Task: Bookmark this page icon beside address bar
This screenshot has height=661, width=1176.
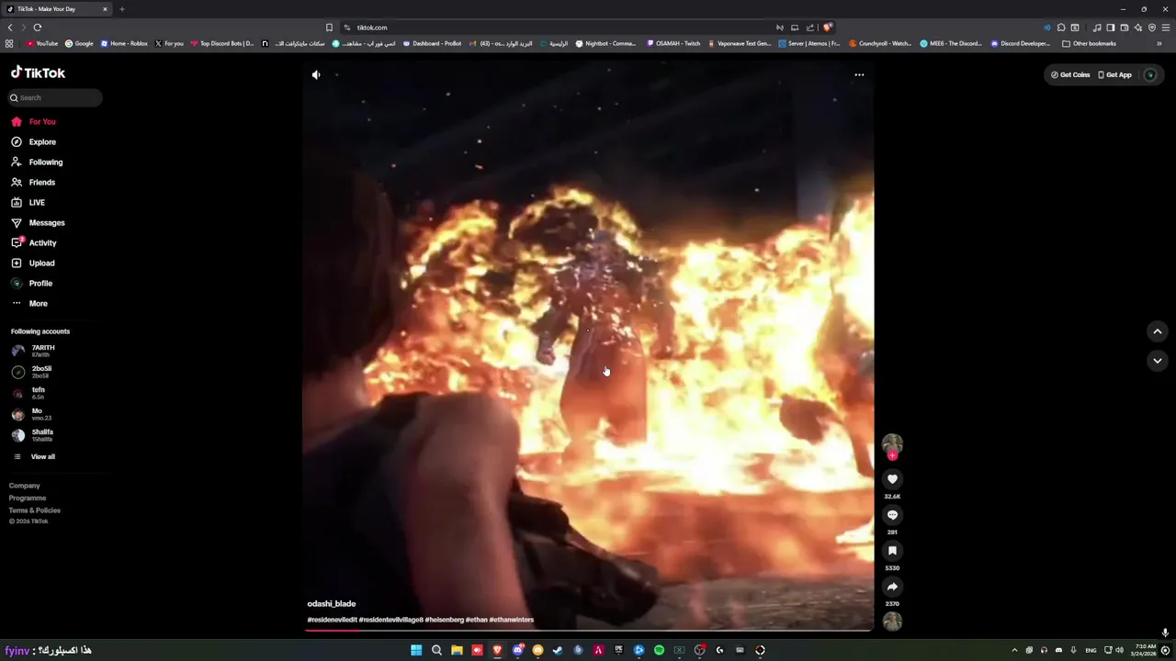Action: click(x=329, y=28)
